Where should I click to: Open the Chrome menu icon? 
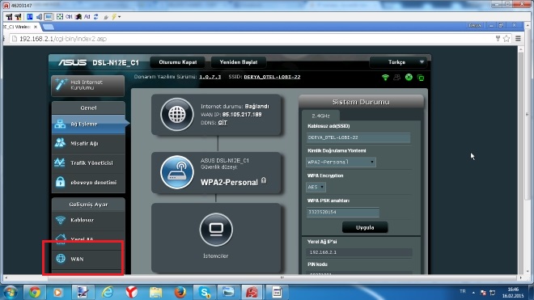518,39
